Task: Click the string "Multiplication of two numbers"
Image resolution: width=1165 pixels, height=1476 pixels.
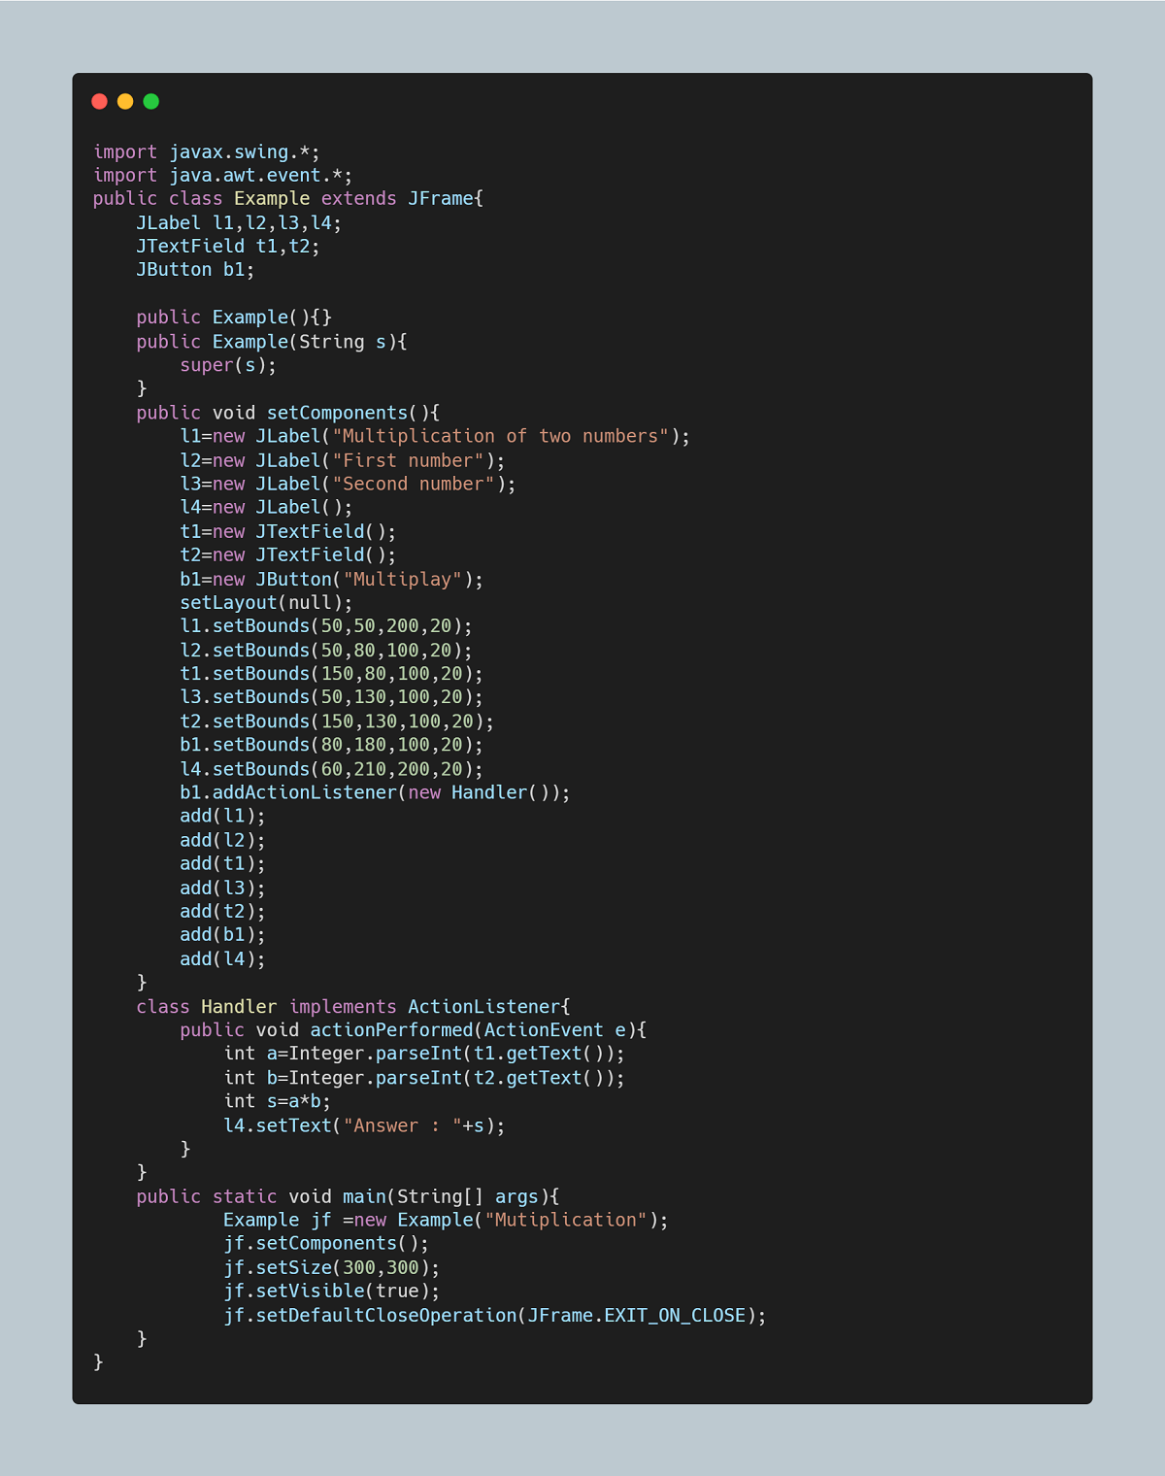Action: pos(501,436)
